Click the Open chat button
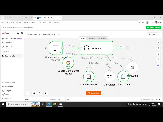Image resolution: width=163 pixels, height=122 pixels. (93, 93)
